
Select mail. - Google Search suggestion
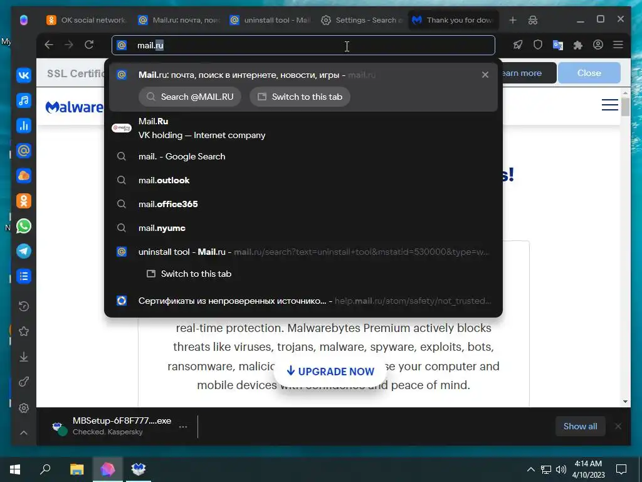(x=303, y=156)
